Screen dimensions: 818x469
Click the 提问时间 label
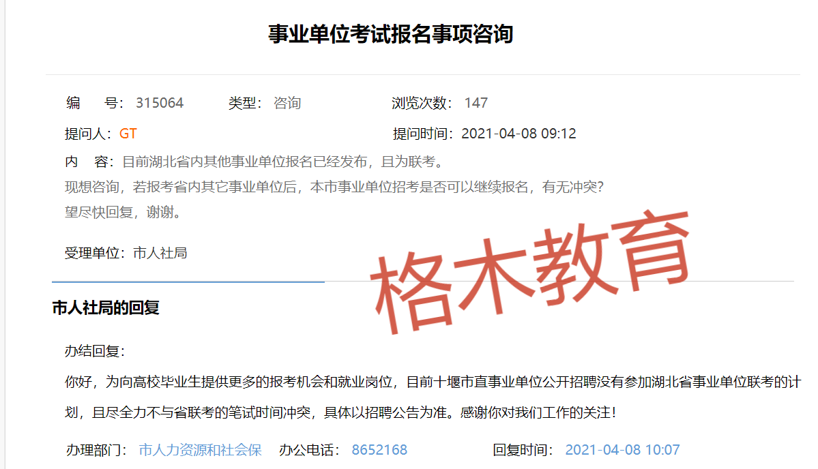423,134
